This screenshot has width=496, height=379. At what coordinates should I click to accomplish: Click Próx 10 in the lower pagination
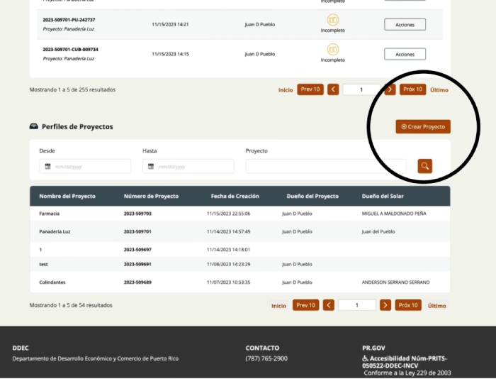[408, 305]
